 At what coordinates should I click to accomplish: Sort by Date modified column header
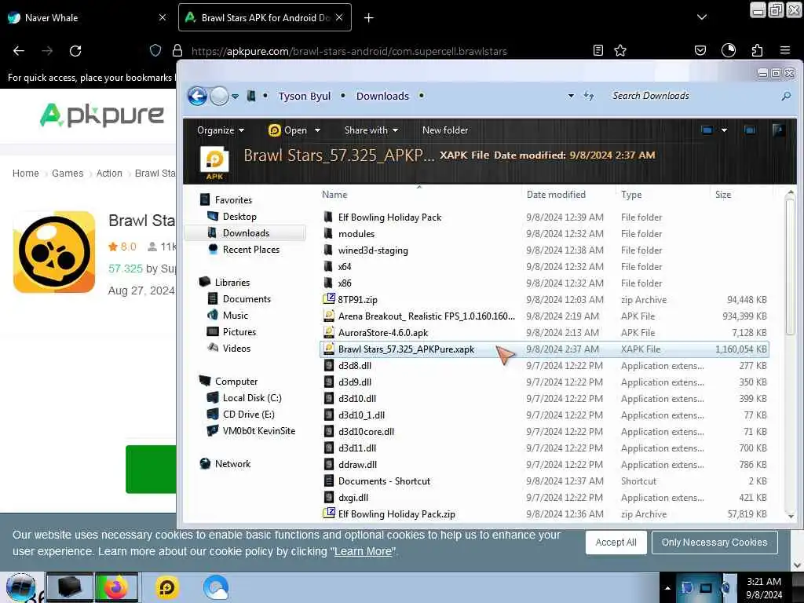coord(556,195)
